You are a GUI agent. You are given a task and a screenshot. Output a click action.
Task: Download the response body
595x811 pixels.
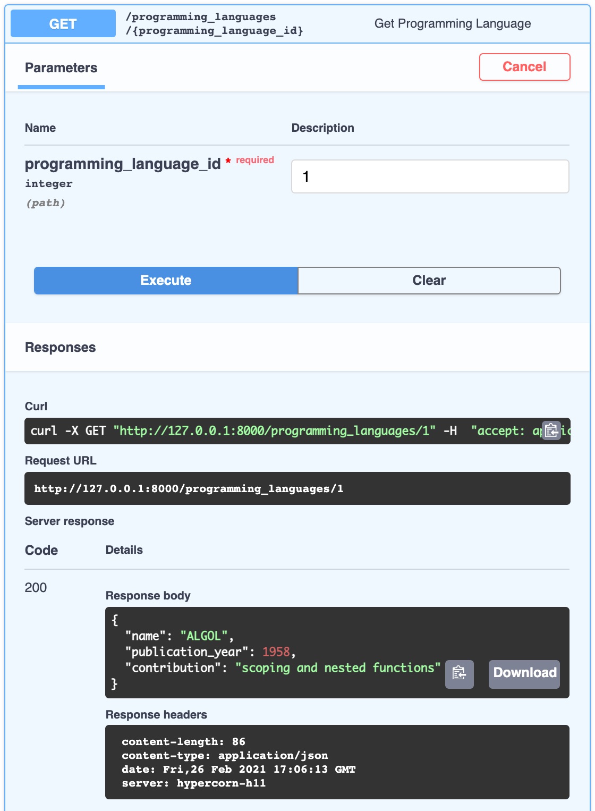click(524, 673)
